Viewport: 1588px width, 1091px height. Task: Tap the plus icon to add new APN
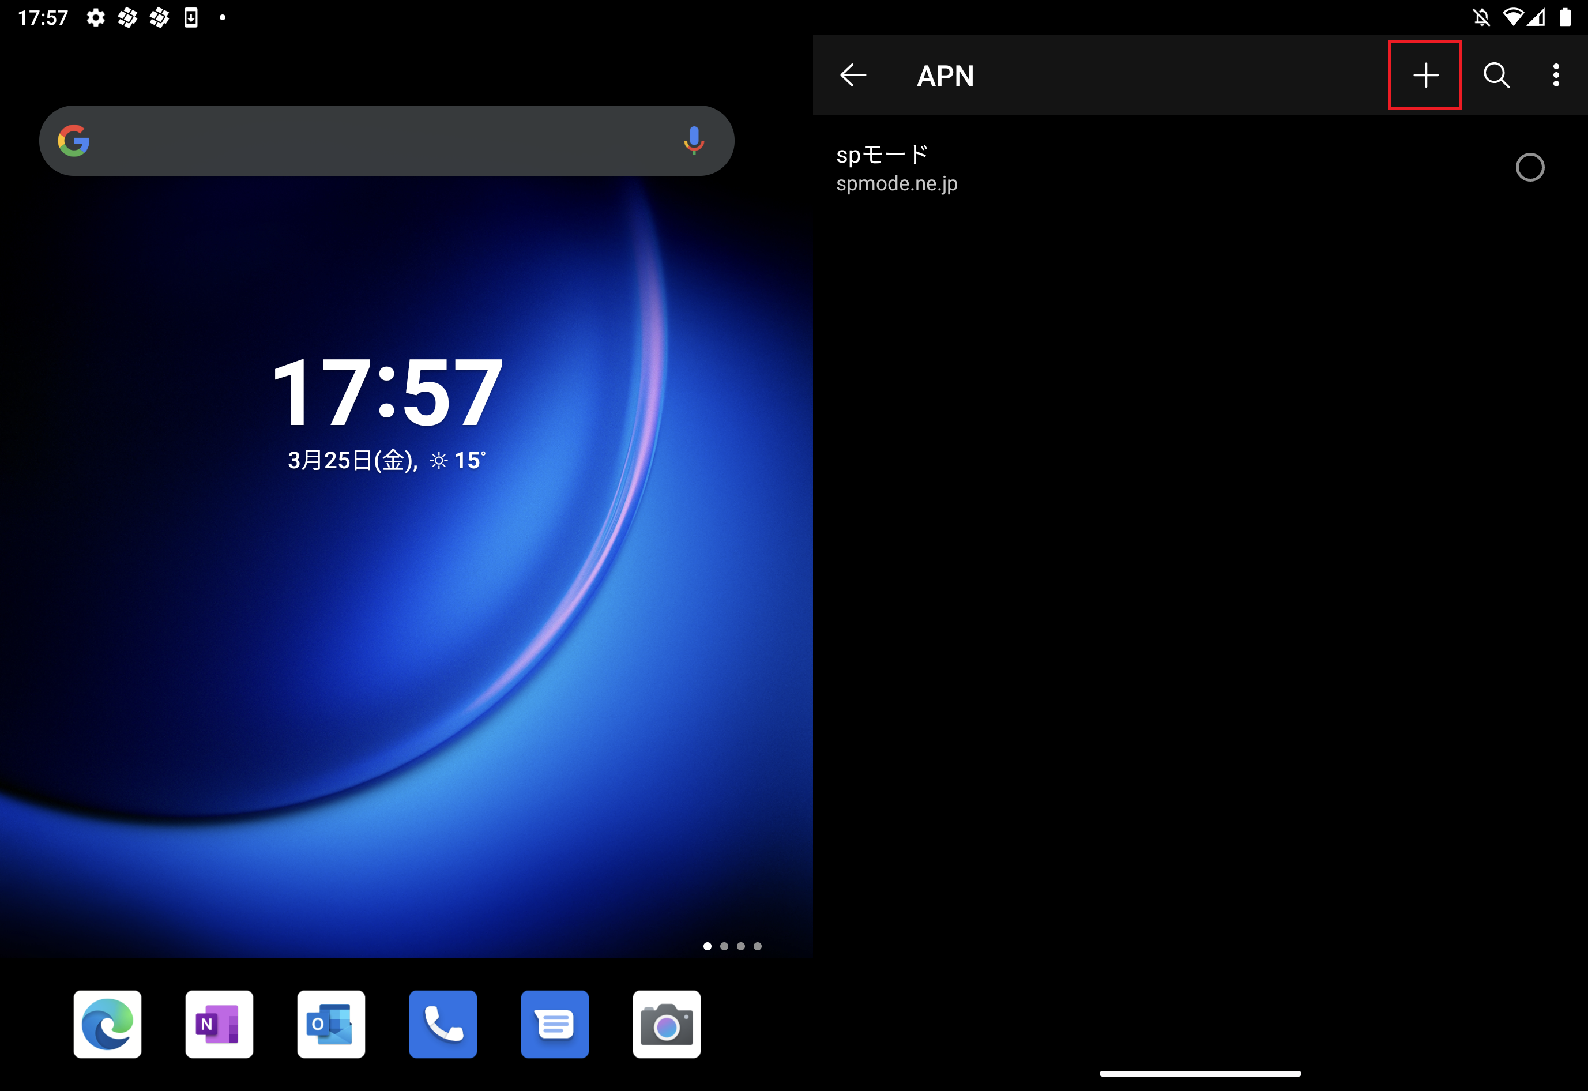click(1425, 74)
